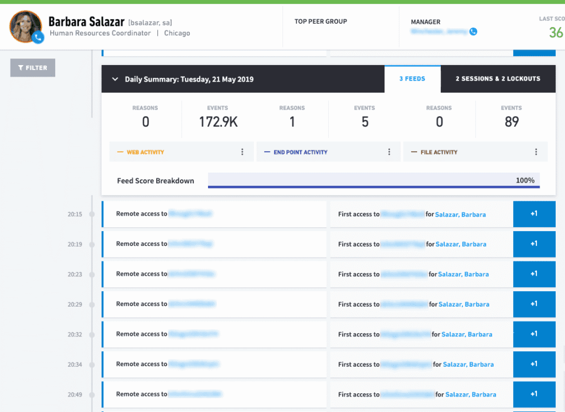Screen dimensions: 565x412
Task: Click the File Activity events count 89
Action: [511, 122]
